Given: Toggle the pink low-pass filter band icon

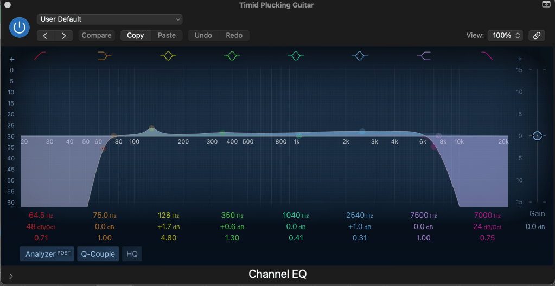Looking at the screenshot, I should point(487,56).
